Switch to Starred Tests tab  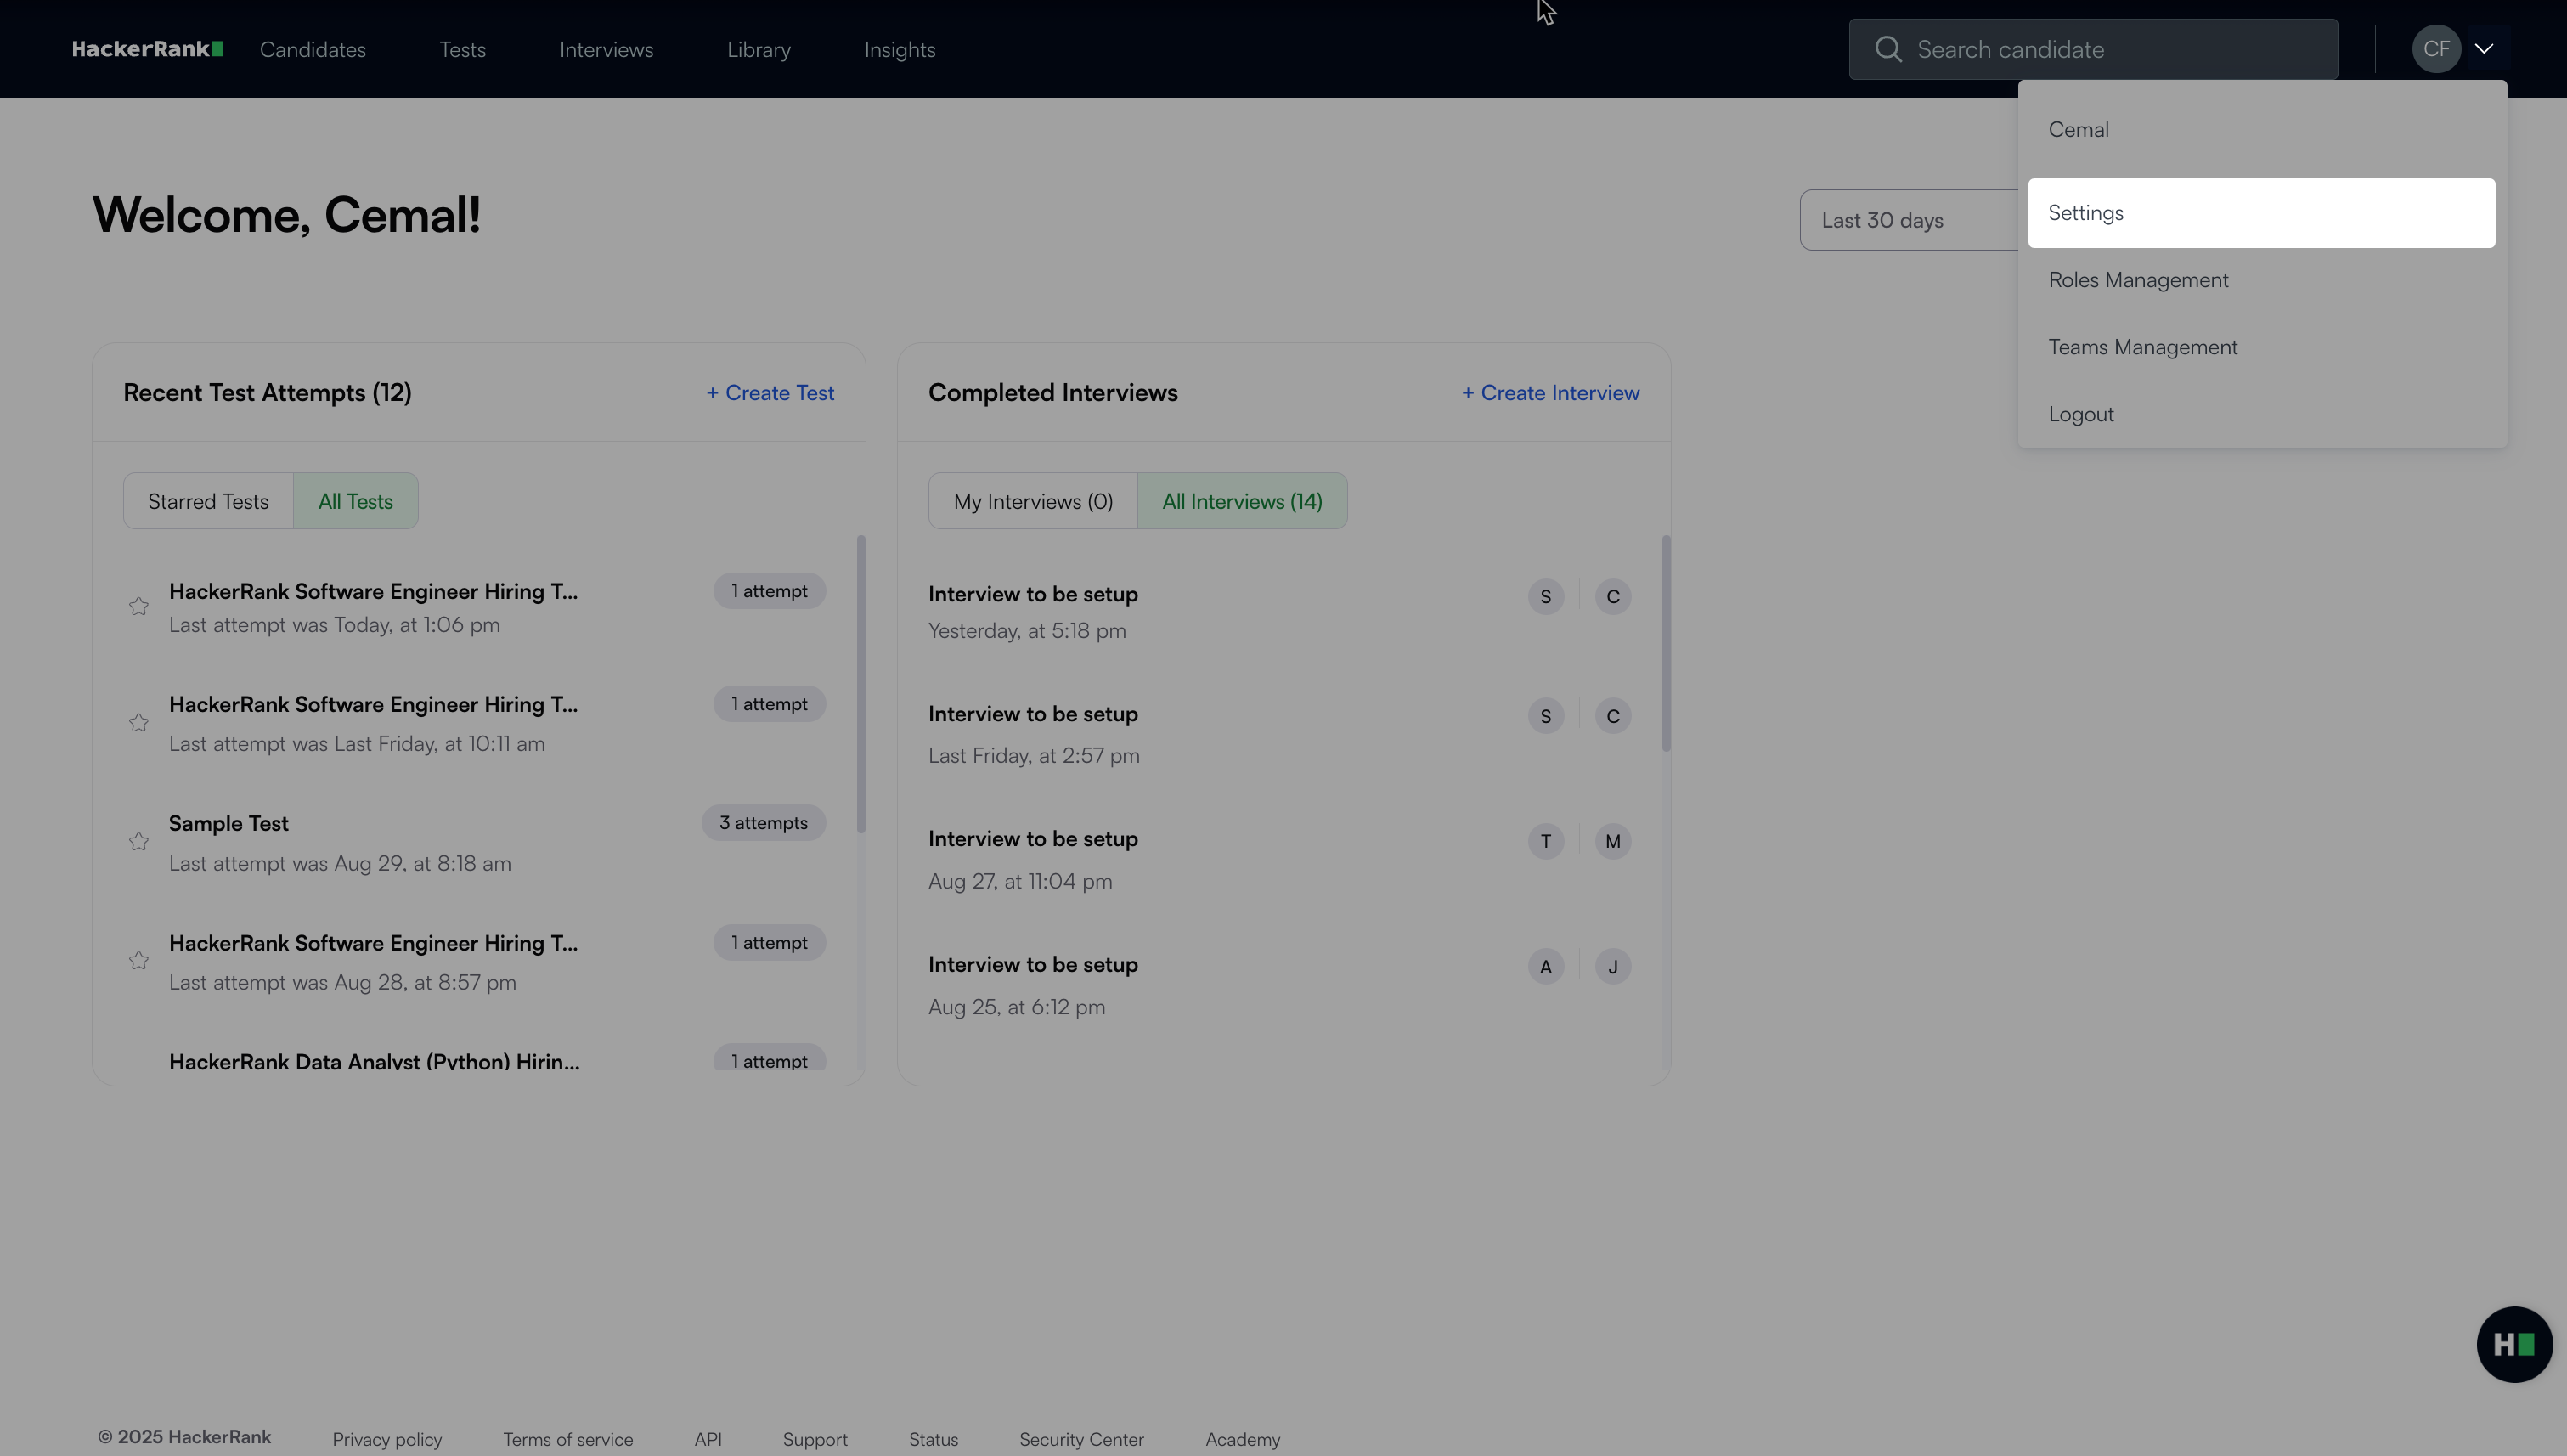click(208, 501)
